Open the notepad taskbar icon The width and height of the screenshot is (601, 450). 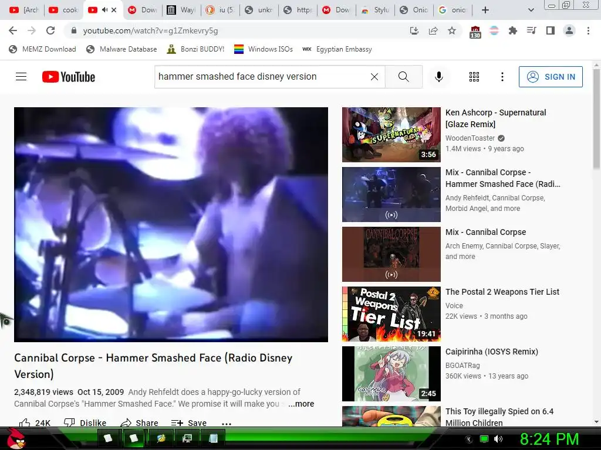(x=214, y=438)
